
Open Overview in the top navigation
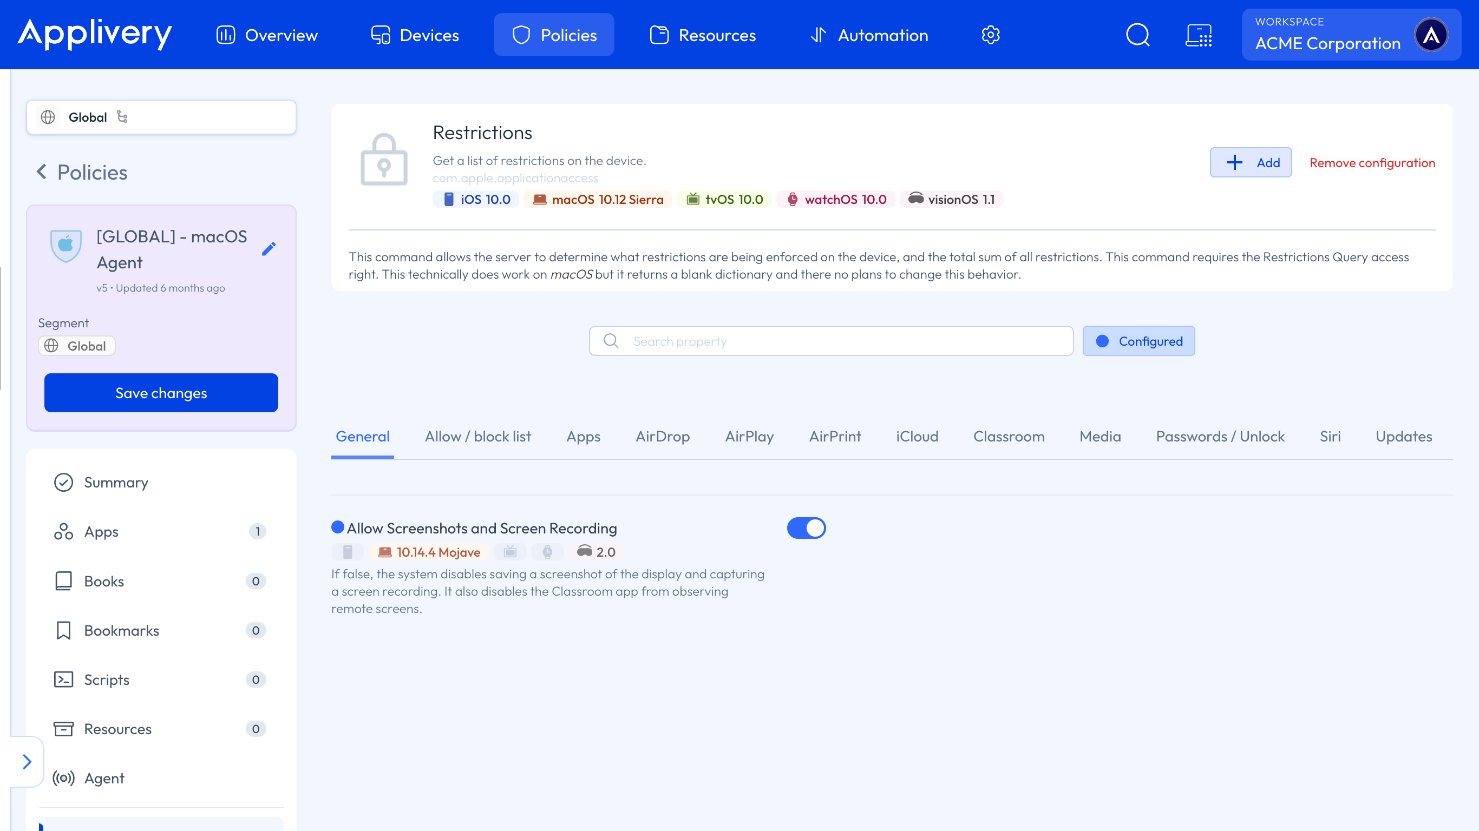click(x=267, y=35)
